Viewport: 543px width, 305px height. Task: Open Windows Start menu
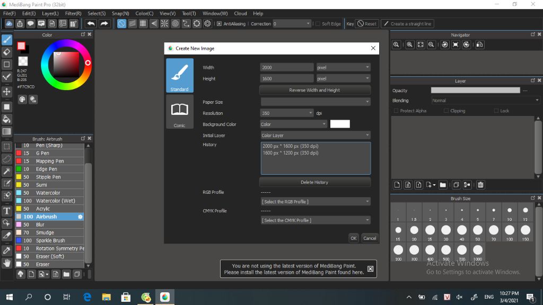10,297
